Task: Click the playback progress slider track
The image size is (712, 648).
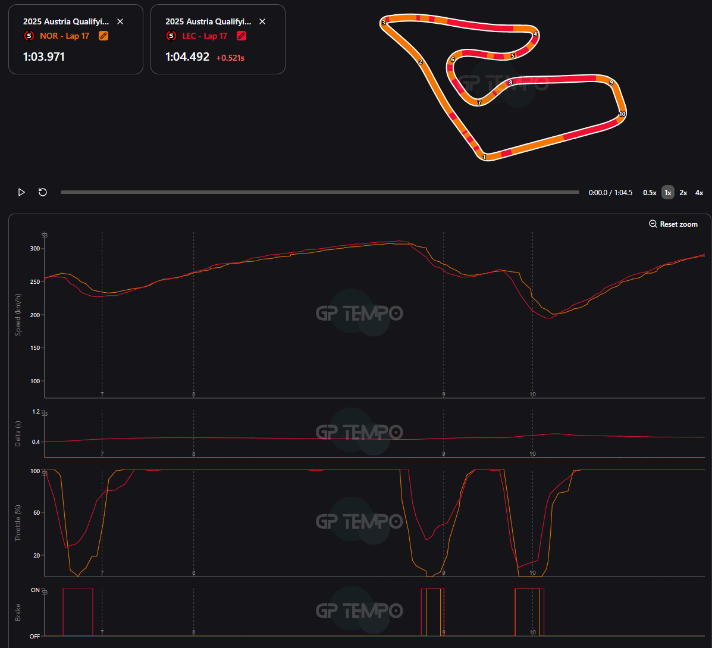Action: [320, 193]
